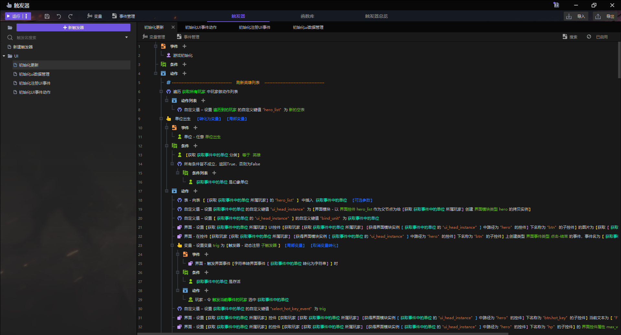
Task: Click the folder icon beside 新触发器
Action: pyautogui.click(x=10, y=27)
